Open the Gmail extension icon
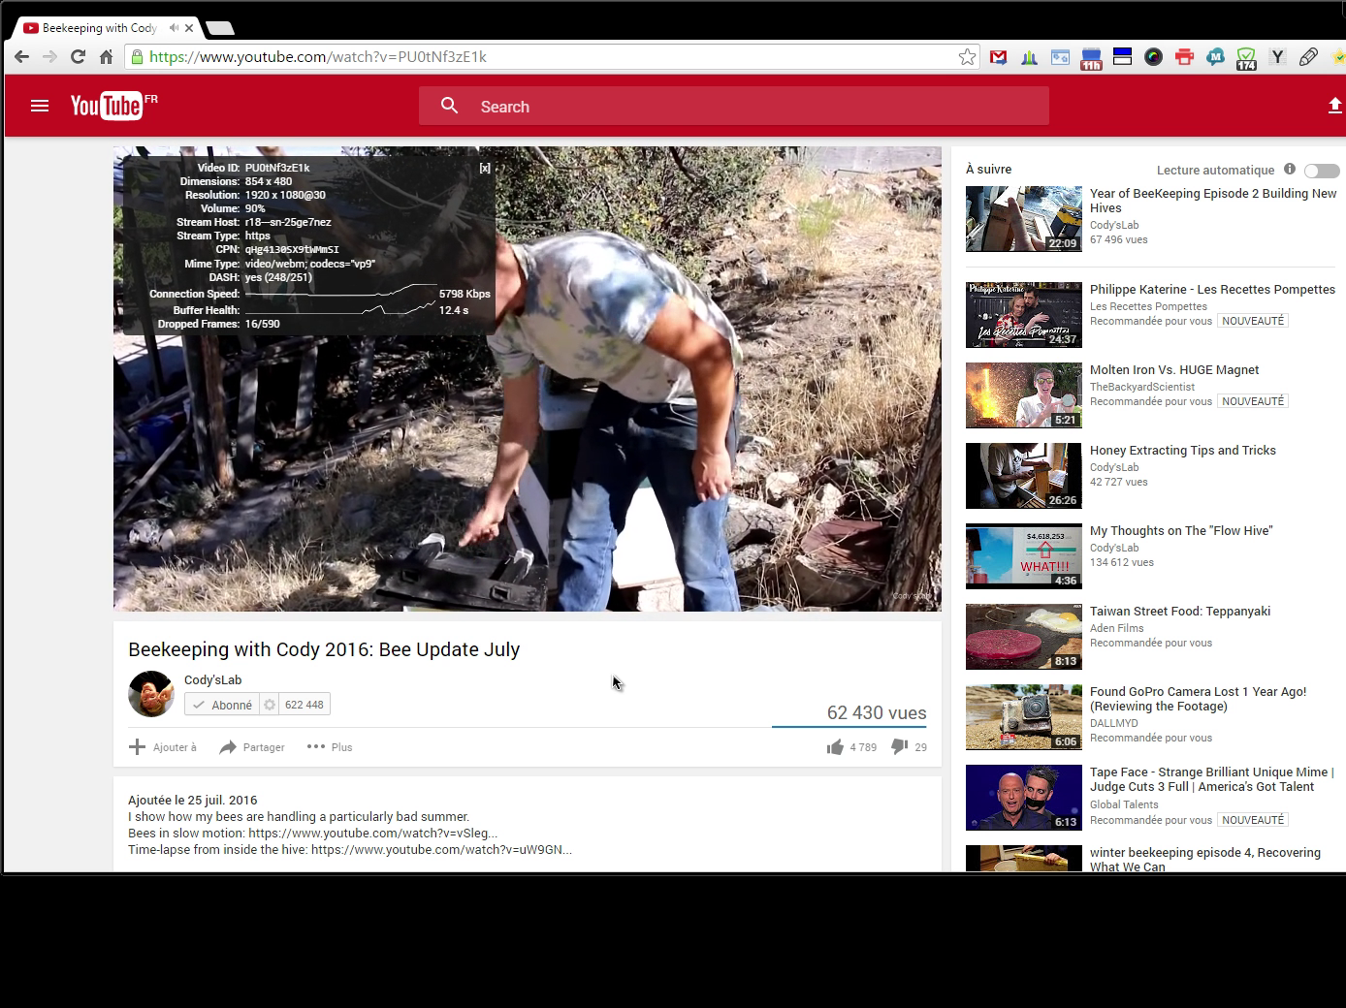 pyautogui.click(x=998, y=57)
